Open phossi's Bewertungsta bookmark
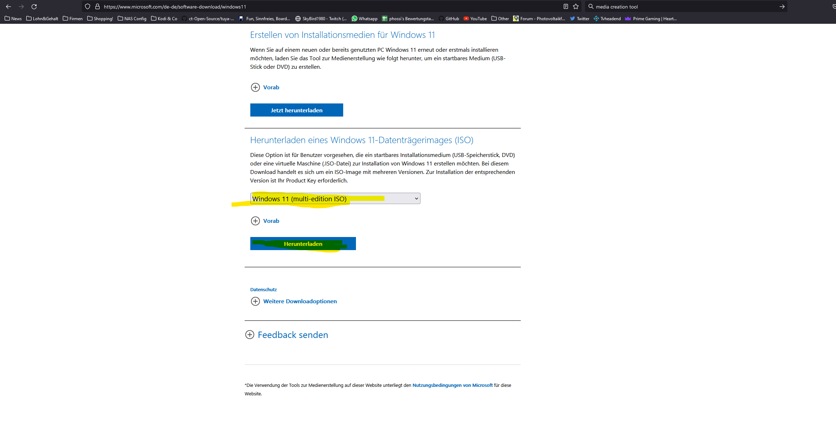 pos(408,18)
